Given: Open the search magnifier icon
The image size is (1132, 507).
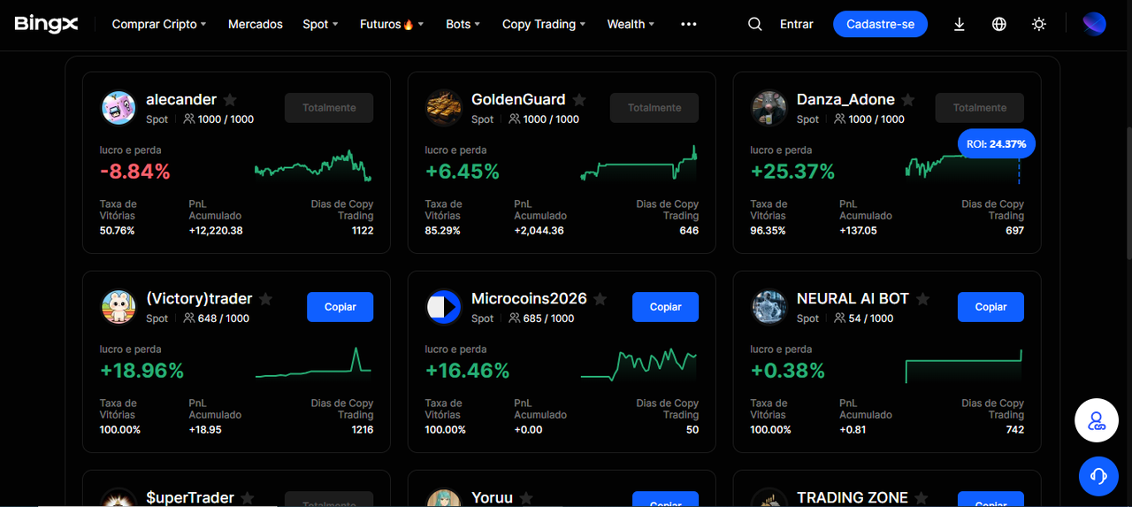Looking at the screenshot, I should point(754,24).
